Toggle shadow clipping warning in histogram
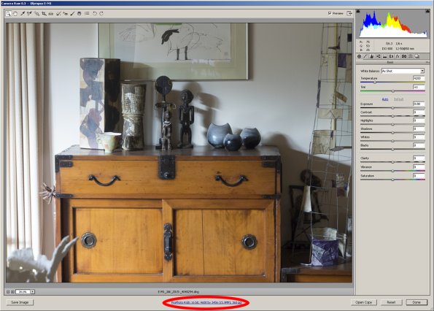434x311 pixels. coord(358,12)
